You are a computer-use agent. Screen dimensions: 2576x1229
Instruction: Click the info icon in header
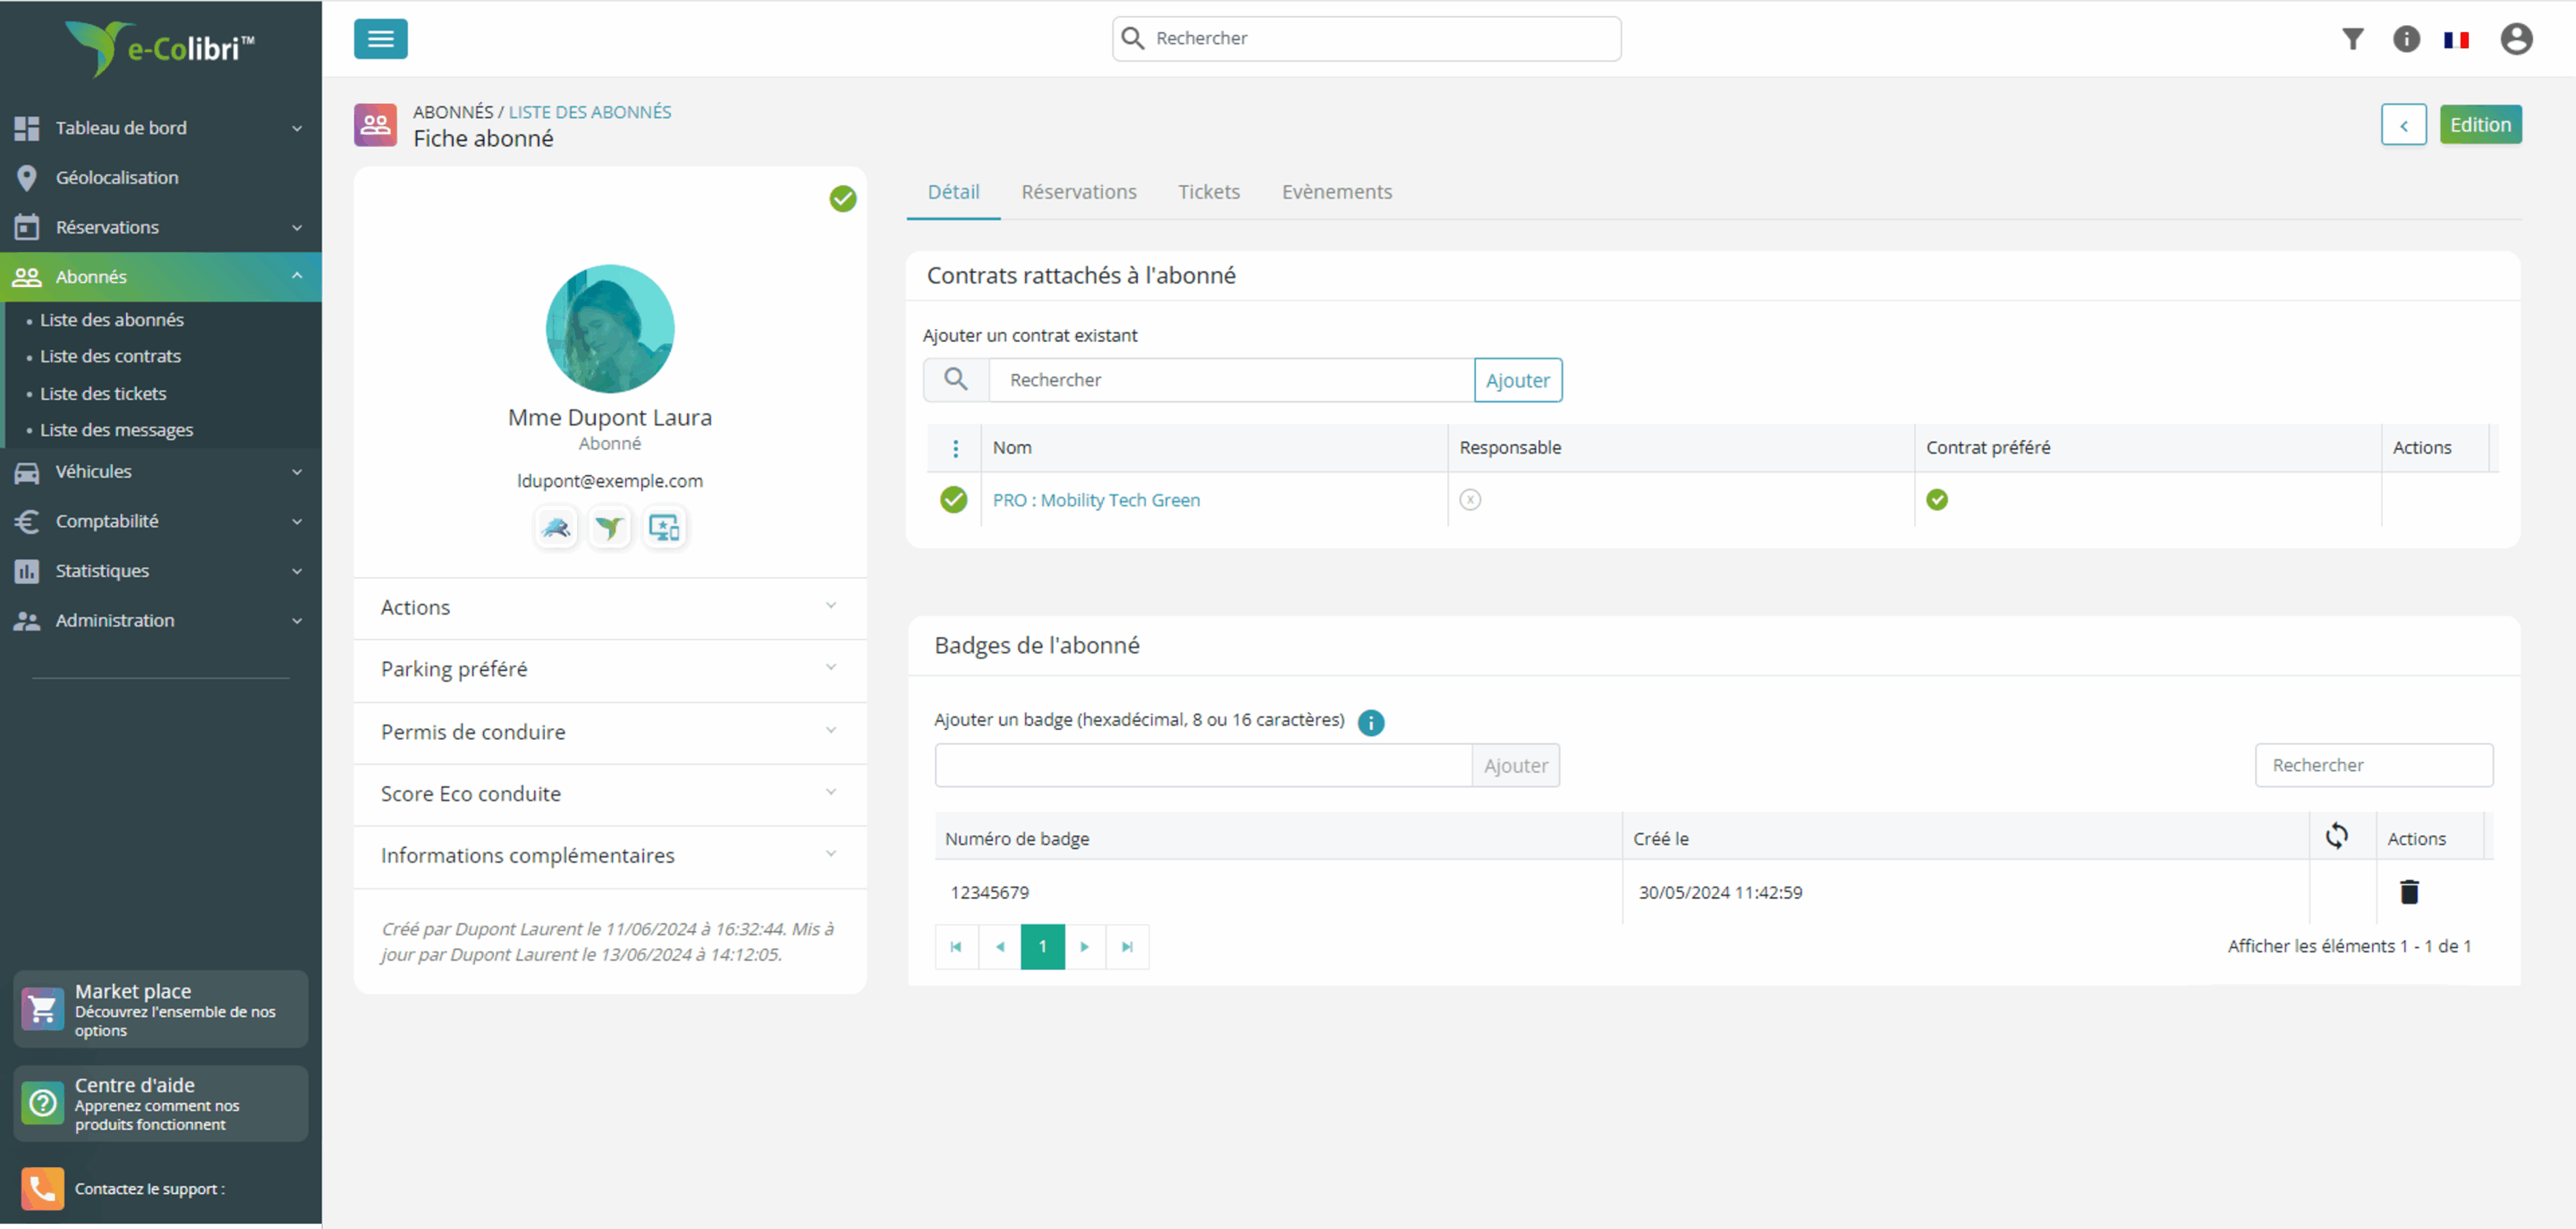pos(2406,39)
